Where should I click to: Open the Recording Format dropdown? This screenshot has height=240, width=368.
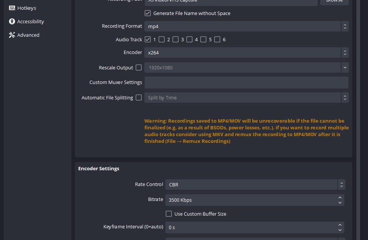click(x=246, y=26)
